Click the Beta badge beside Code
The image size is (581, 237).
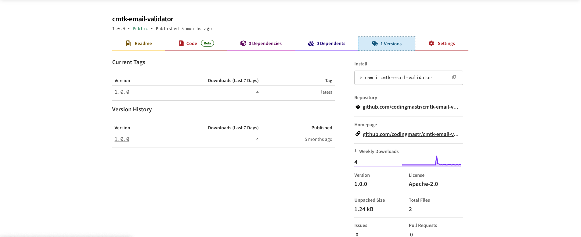point(208,43)
